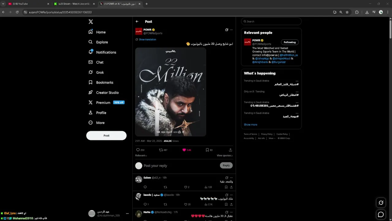Click the Following button for POWR
This screenshot has width=392, height=221.
click(x=290, y=42)
